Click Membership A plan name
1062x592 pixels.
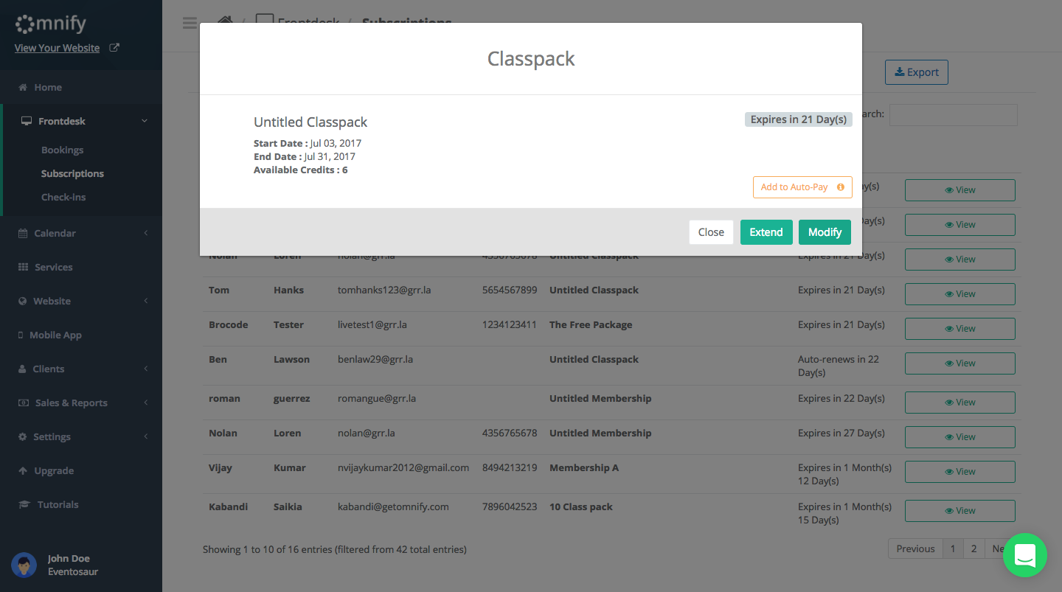click(584, 467)
